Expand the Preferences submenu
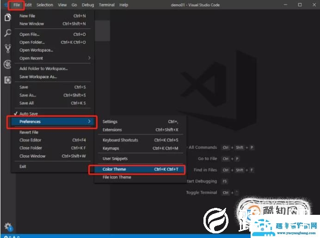Image resolution: width=320 pixels, height=238 pixels. pyautogui.click(x=52, y=122)
